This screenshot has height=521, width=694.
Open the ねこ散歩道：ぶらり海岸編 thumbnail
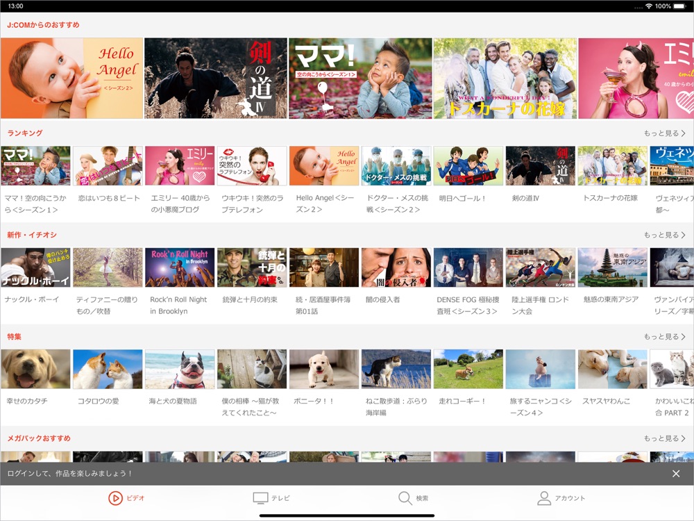396,369
